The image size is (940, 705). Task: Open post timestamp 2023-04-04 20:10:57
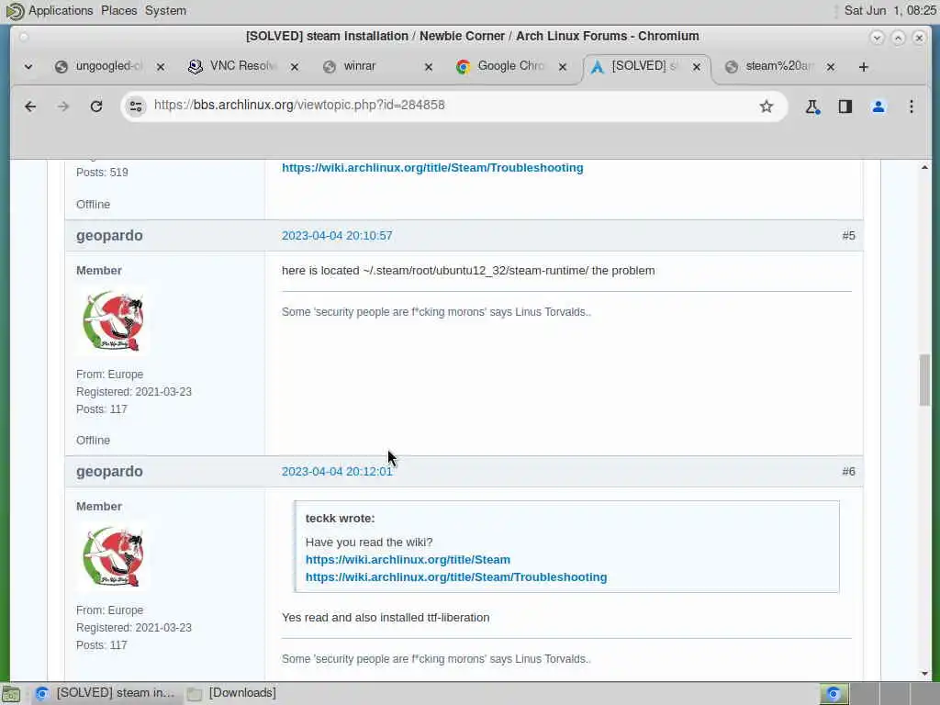tap(337, 236)
